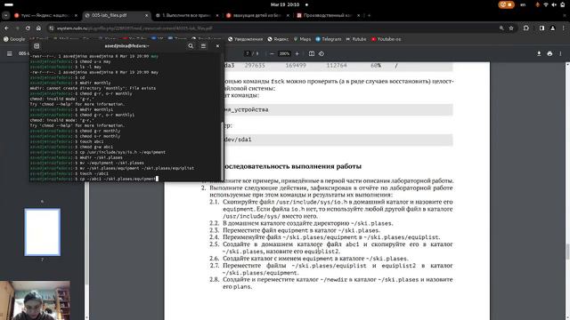Click the PDF vertical scrollbar
Viewport: 570px width, 320px height.
(x=567, y=252)
